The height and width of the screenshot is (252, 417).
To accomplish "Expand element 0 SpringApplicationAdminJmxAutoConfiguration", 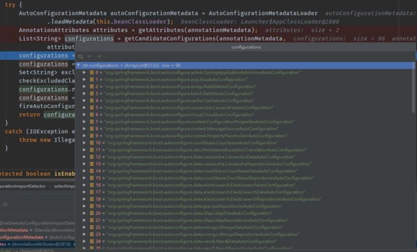I will pos(84,73).
